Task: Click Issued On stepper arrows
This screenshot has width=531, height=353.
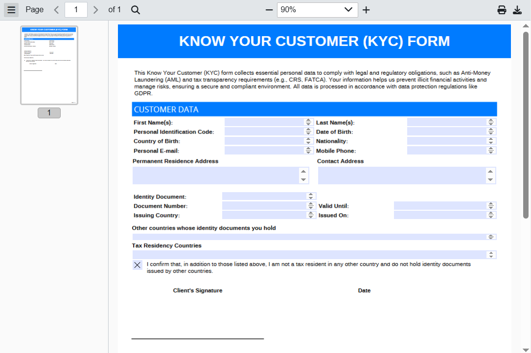Action: 491,215
